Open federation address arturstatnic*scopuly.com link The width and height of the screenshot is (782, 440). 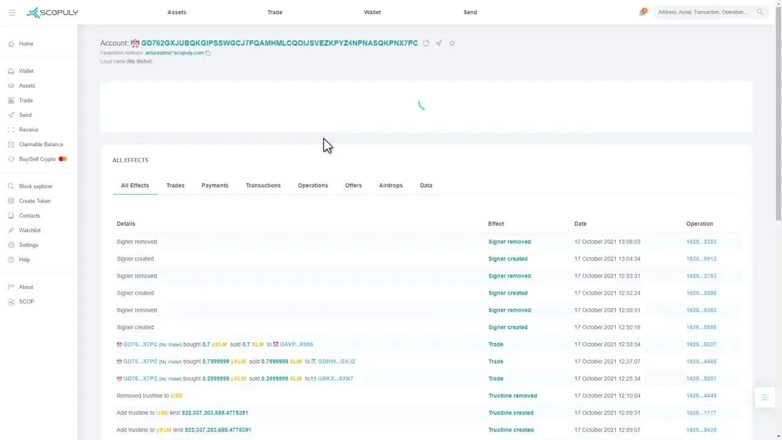point(175,53)
